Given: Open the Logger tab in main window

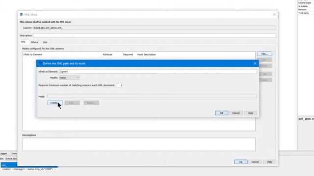Looking at the screenshot, I should pos(3,154).
